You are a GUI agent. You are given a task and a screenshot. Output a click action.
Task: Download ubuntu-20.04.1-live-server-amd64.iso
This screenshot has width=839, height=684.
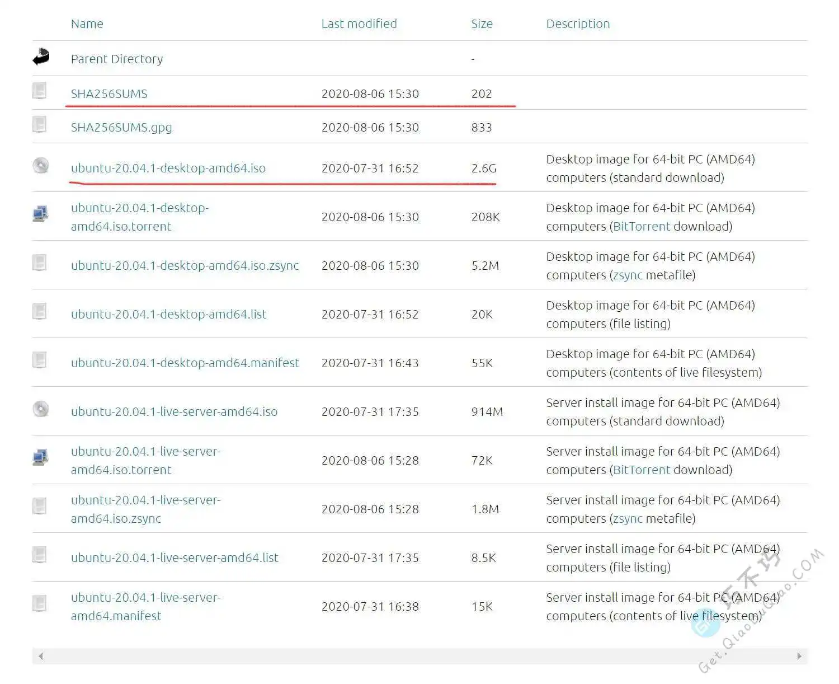click(x=175, y=411)
